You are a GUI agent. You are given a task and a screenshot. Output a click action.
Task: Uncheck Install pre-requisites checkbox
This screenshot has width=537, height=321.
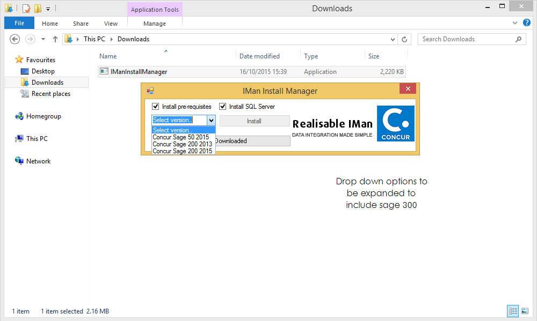coord(156,107)
